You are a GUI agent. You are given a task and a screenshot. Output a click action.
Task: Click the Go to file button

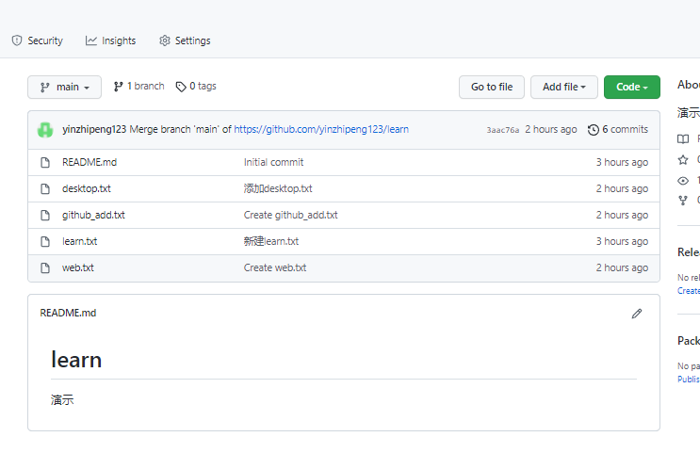point(492,87)
